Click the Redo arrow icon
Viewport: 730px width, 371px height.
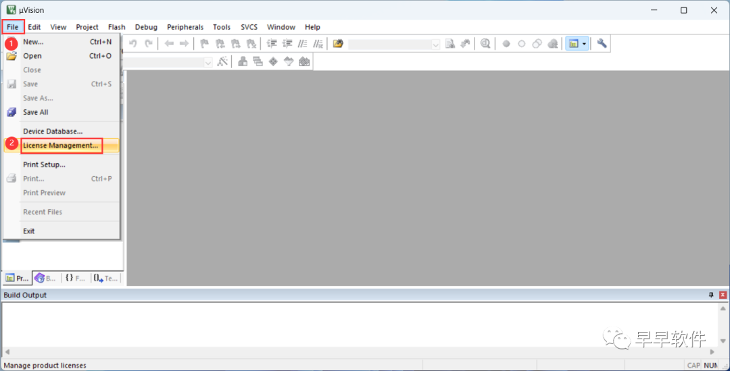(x=149, y=44)
